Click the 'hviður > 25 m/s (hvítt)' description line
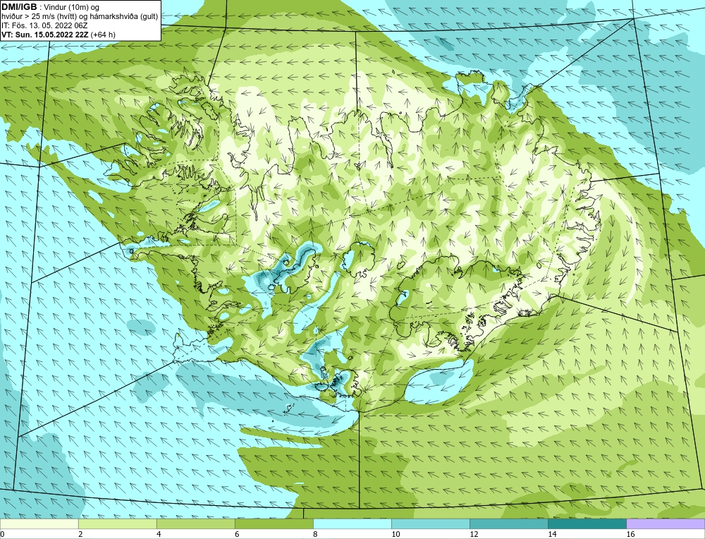705x539 pixels. 80,17
